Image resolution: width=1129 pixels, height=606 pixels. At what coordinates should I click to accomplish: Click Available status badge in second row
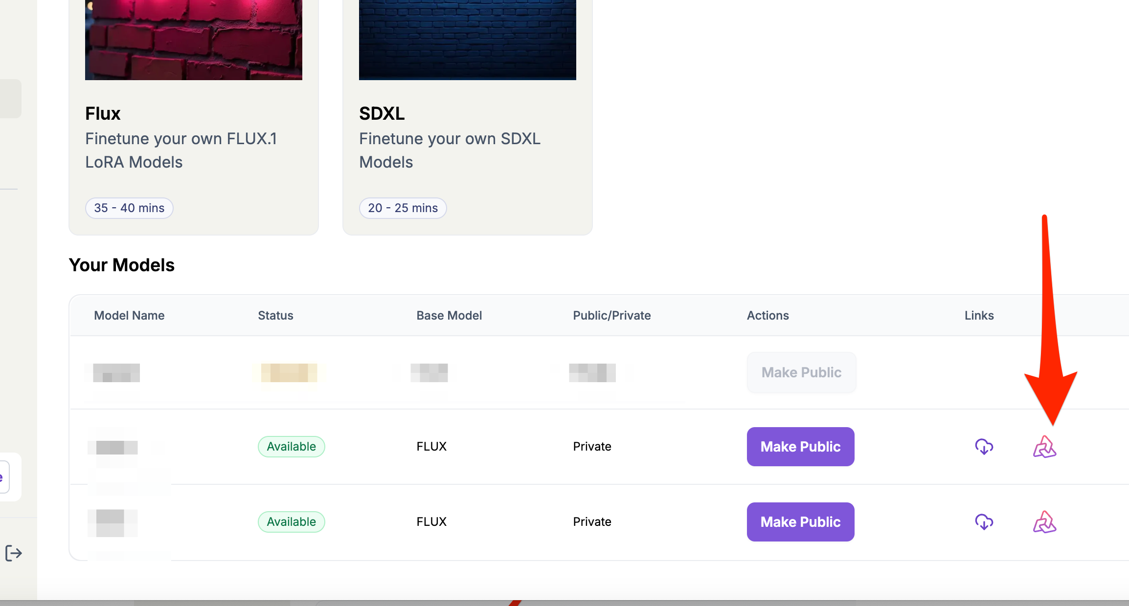click(291, 447)
